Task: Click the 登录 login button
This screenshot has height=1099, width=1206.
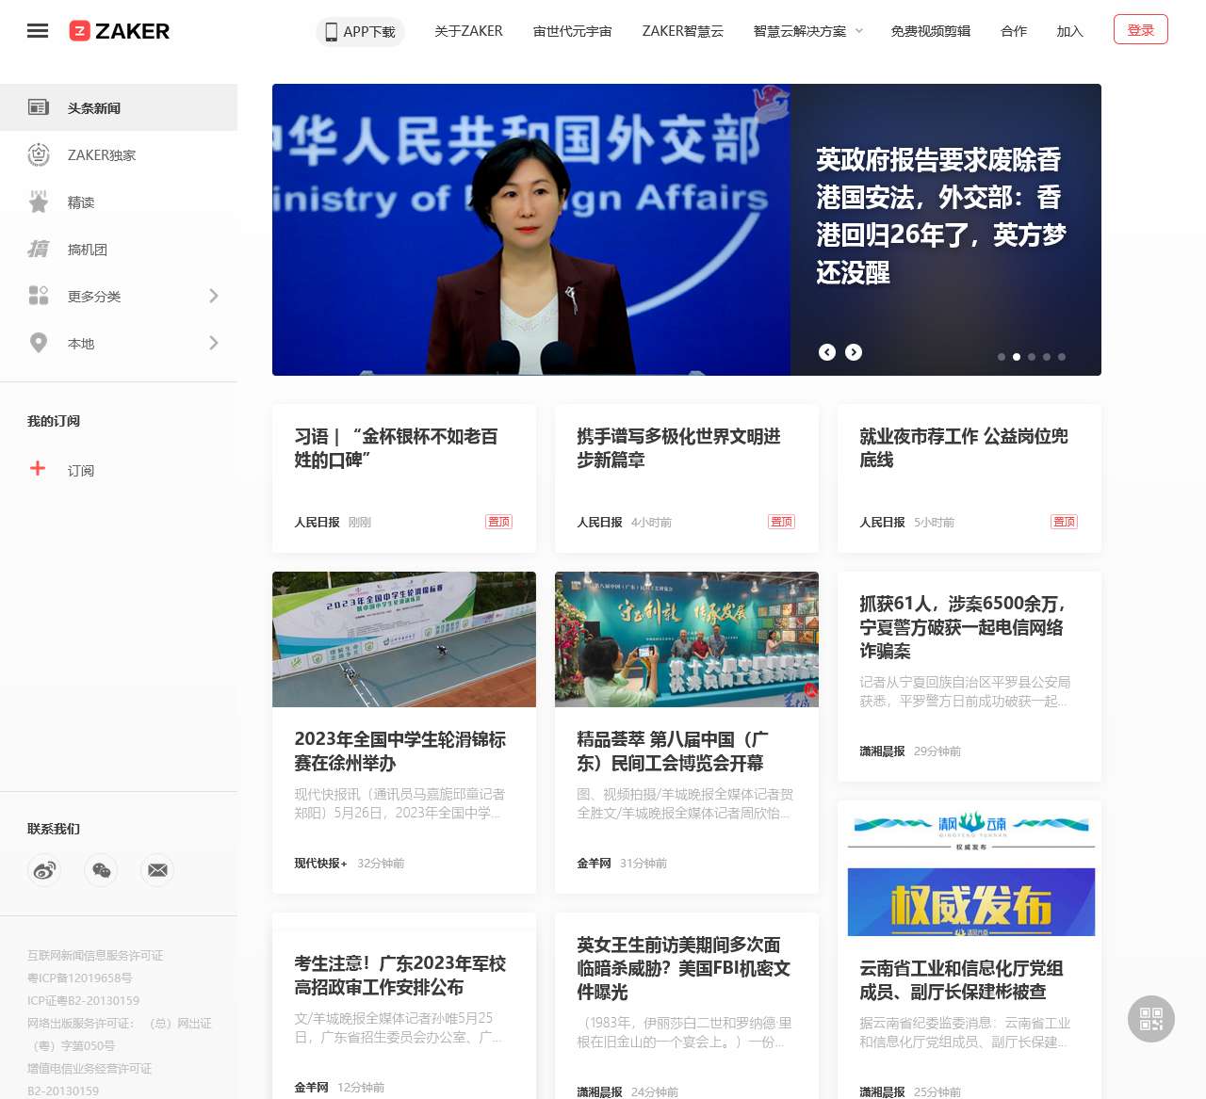Action: pos(1141,29)
